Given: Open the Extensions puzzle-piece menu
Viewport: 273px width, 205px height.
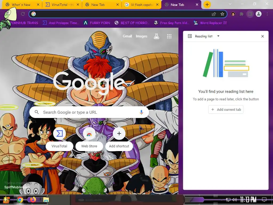Looking at the screenshot, I should click(241, 14).
